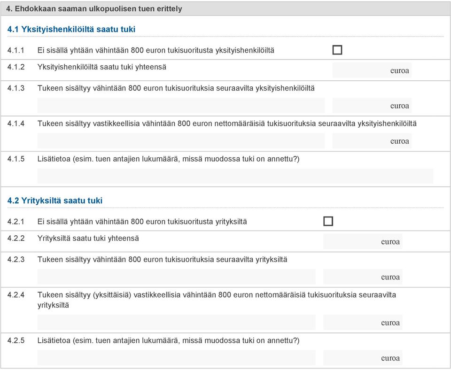Click the '4.1 Yksityishenkilöiltä saatu tuki' heading
The width and height of the screenshot is (451, 370).
pos(71,29)
